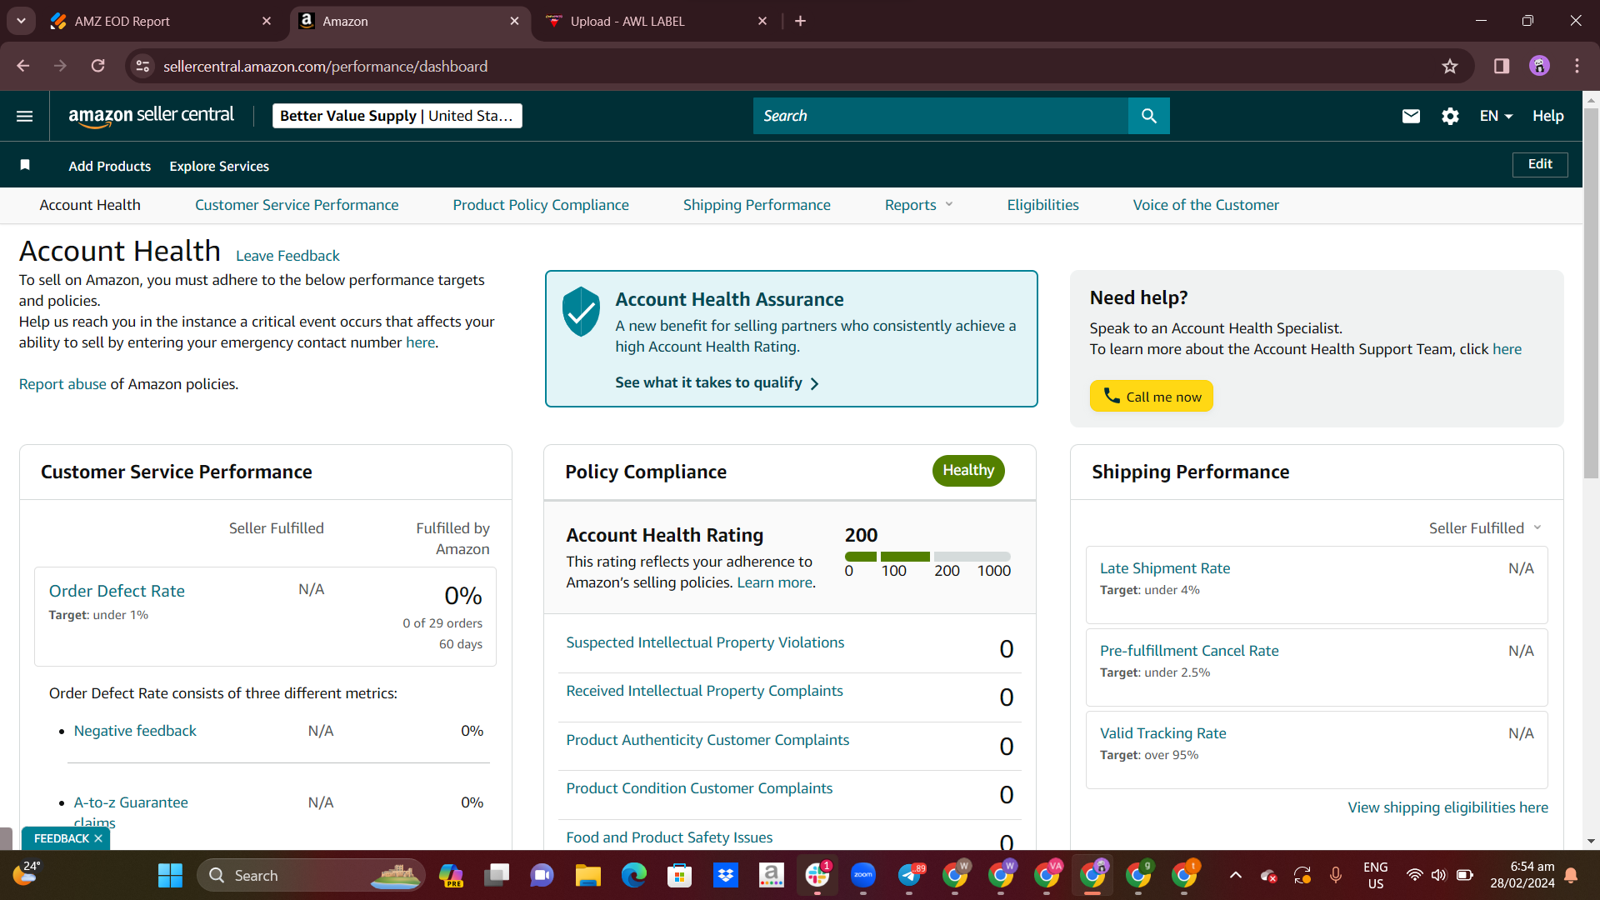Open the Seller Central hamburger menu
Image resolution: width=1600 pixels, height=900 pixels.
25,116
